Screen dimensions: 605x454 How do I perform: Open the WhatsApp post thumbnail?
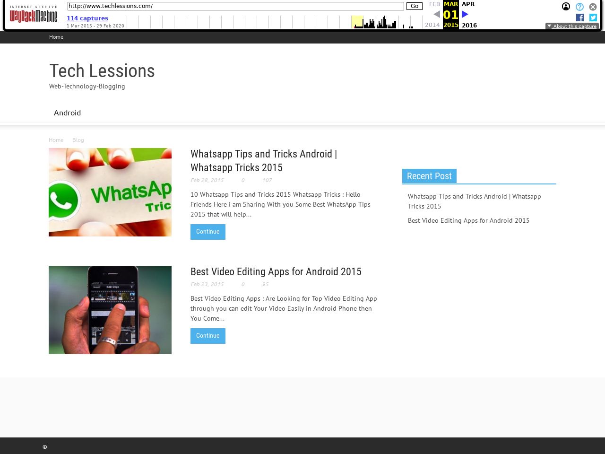110,192
